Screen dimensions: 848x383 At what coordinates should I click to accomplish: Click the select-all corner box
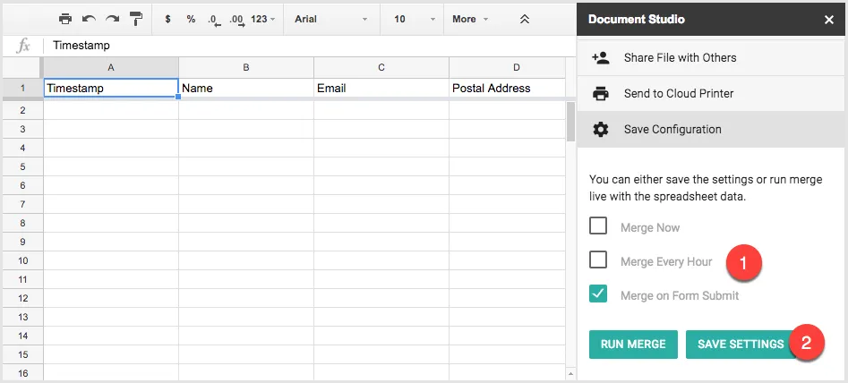click(22, 67)
